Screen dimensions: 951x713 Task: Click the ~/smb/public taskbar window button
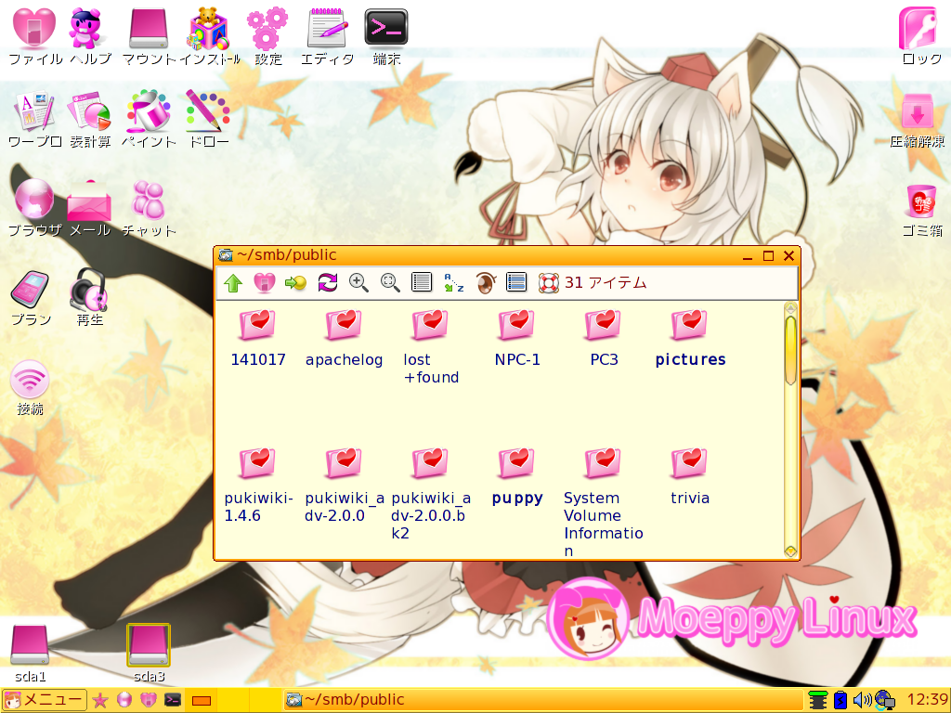543,700
